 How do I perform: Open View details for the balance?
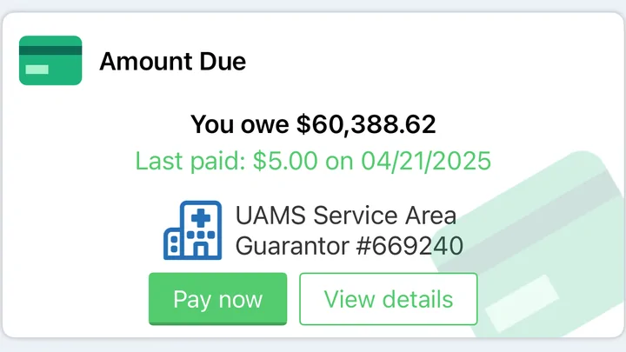tap(389, 299)
